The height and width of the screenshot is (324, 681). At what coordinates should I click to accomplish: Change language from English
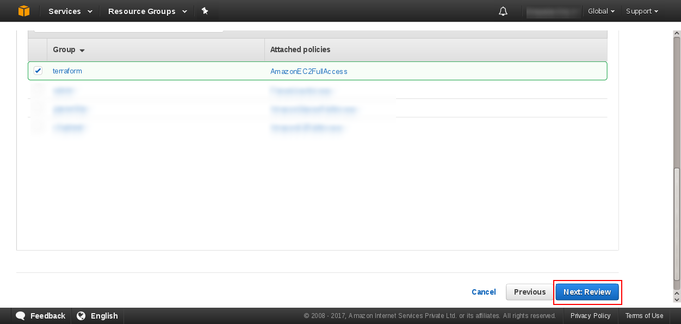pos(104,316)
